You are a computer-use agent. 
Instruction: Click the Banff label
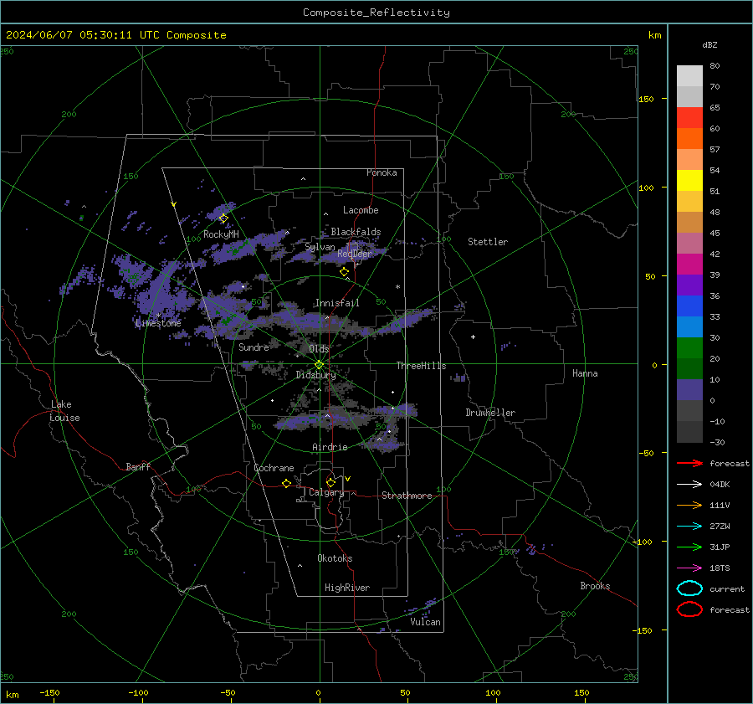click(138, 467)
